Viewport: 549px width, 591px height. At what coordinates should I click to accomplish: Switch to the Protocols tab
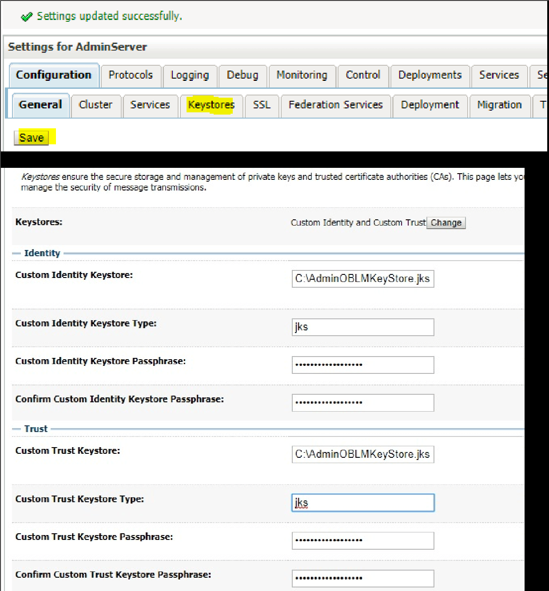131,75
